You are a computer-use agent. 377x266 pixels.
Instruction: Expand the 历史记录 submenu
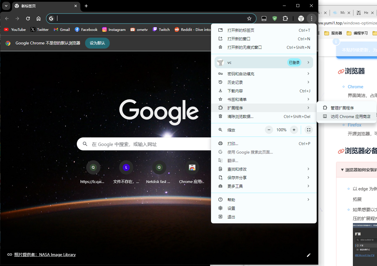coord(264,82)
